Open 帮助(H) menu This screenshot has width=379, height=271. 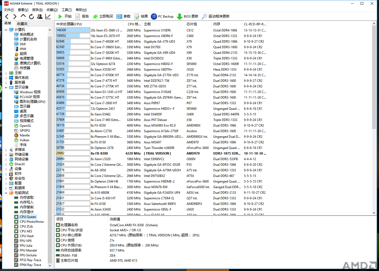(x=81, y=10)
